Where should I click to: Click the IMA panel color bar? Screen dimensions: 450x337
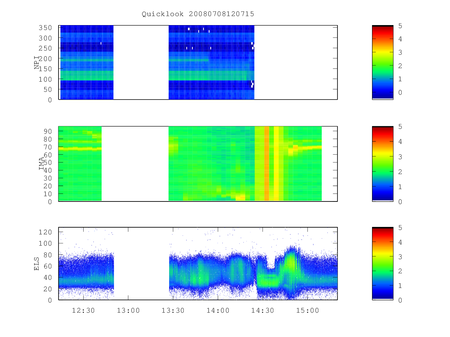pyautogui.click(x=382, y=164)
